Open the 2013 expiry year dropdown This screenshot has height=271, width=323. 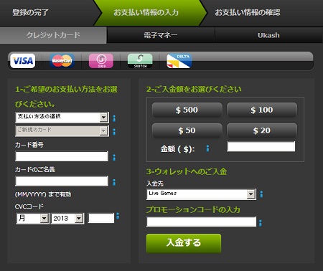pyautogui.click(x=67, y=219)
